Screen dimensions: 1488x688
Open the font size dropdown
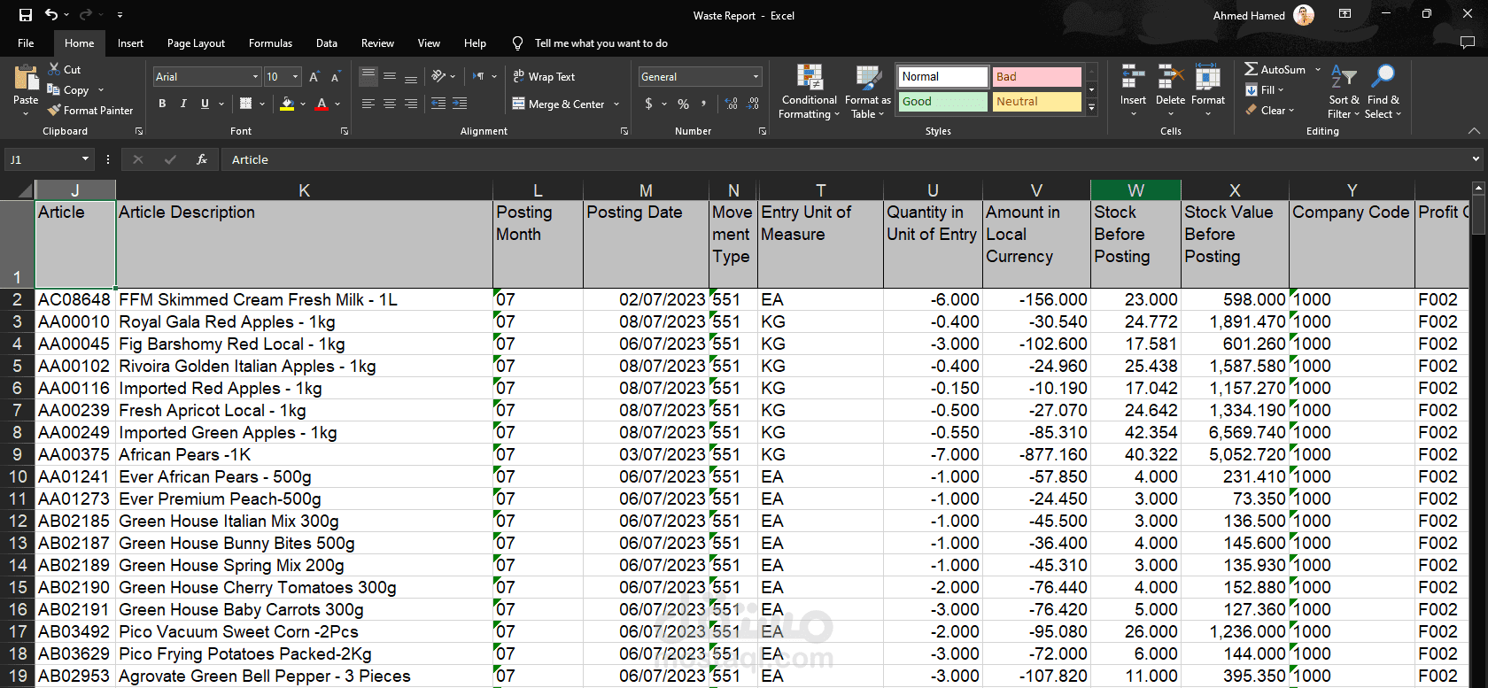click(x=295, y=77)
